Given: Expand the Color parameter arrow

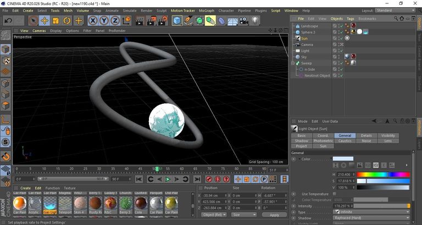Looking at the screenshot, I should click(x=300, y=159).
